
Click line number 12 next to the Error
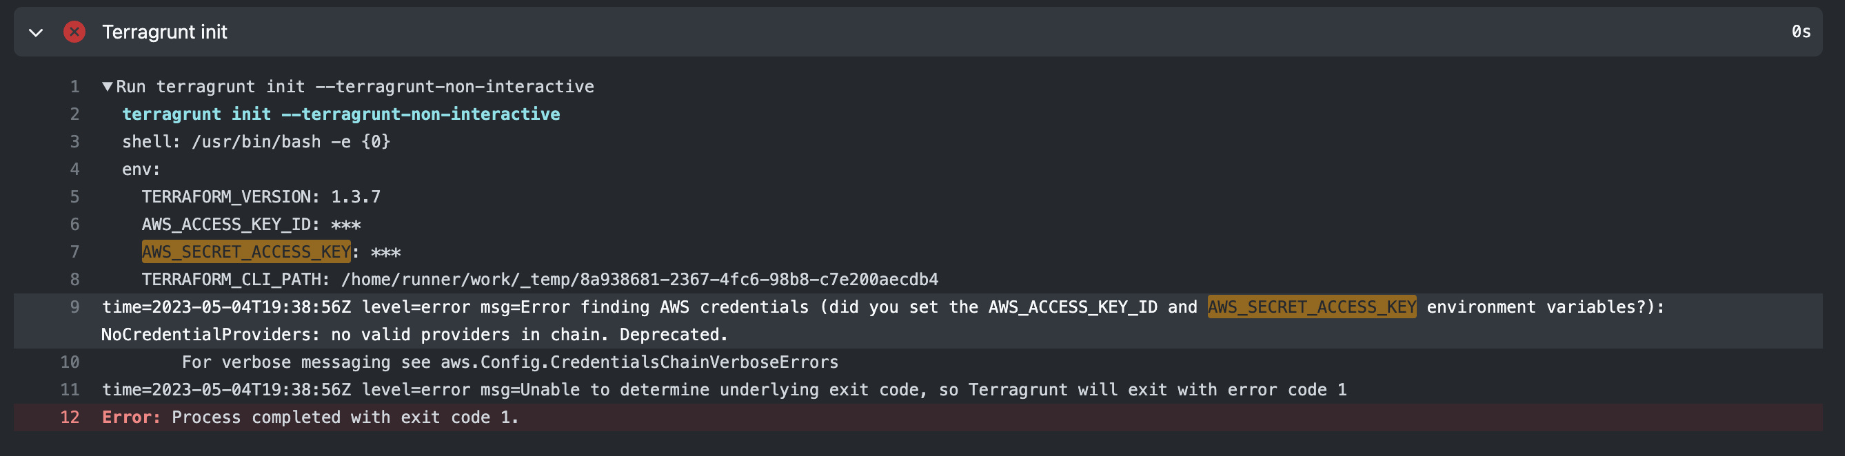coord(70,417)
